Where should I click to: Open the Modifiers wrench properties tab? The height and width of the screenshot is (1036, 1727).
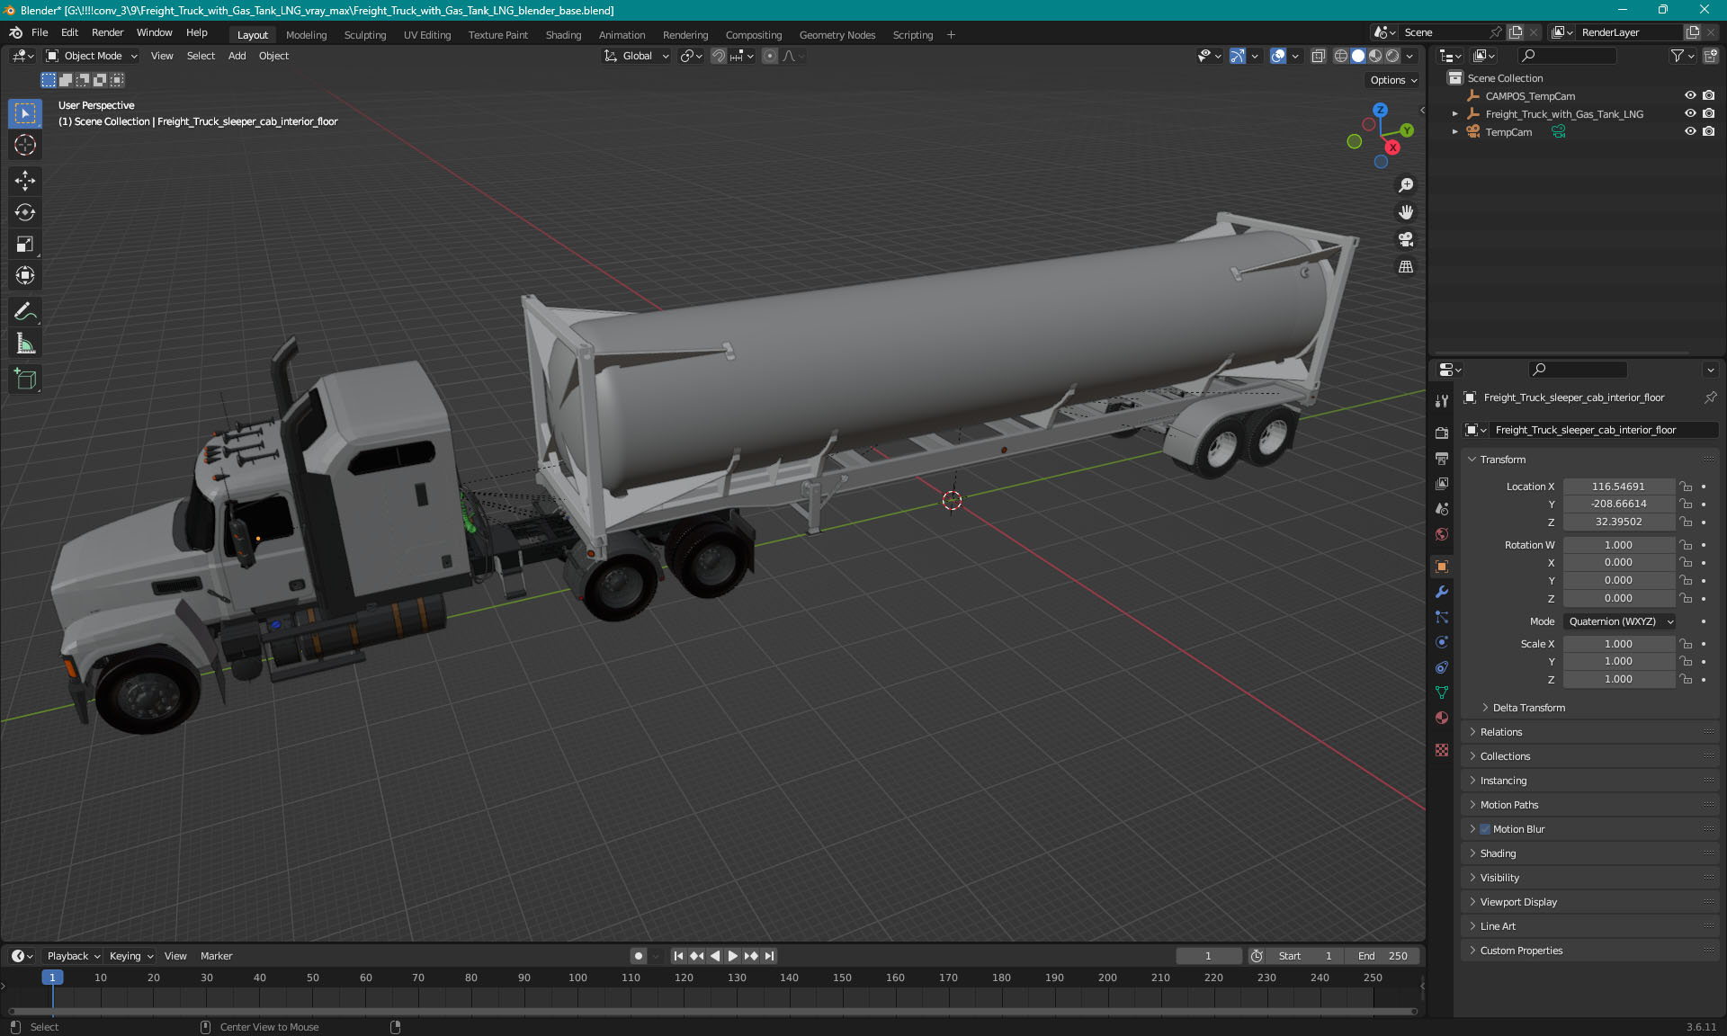pos(1442,592)
